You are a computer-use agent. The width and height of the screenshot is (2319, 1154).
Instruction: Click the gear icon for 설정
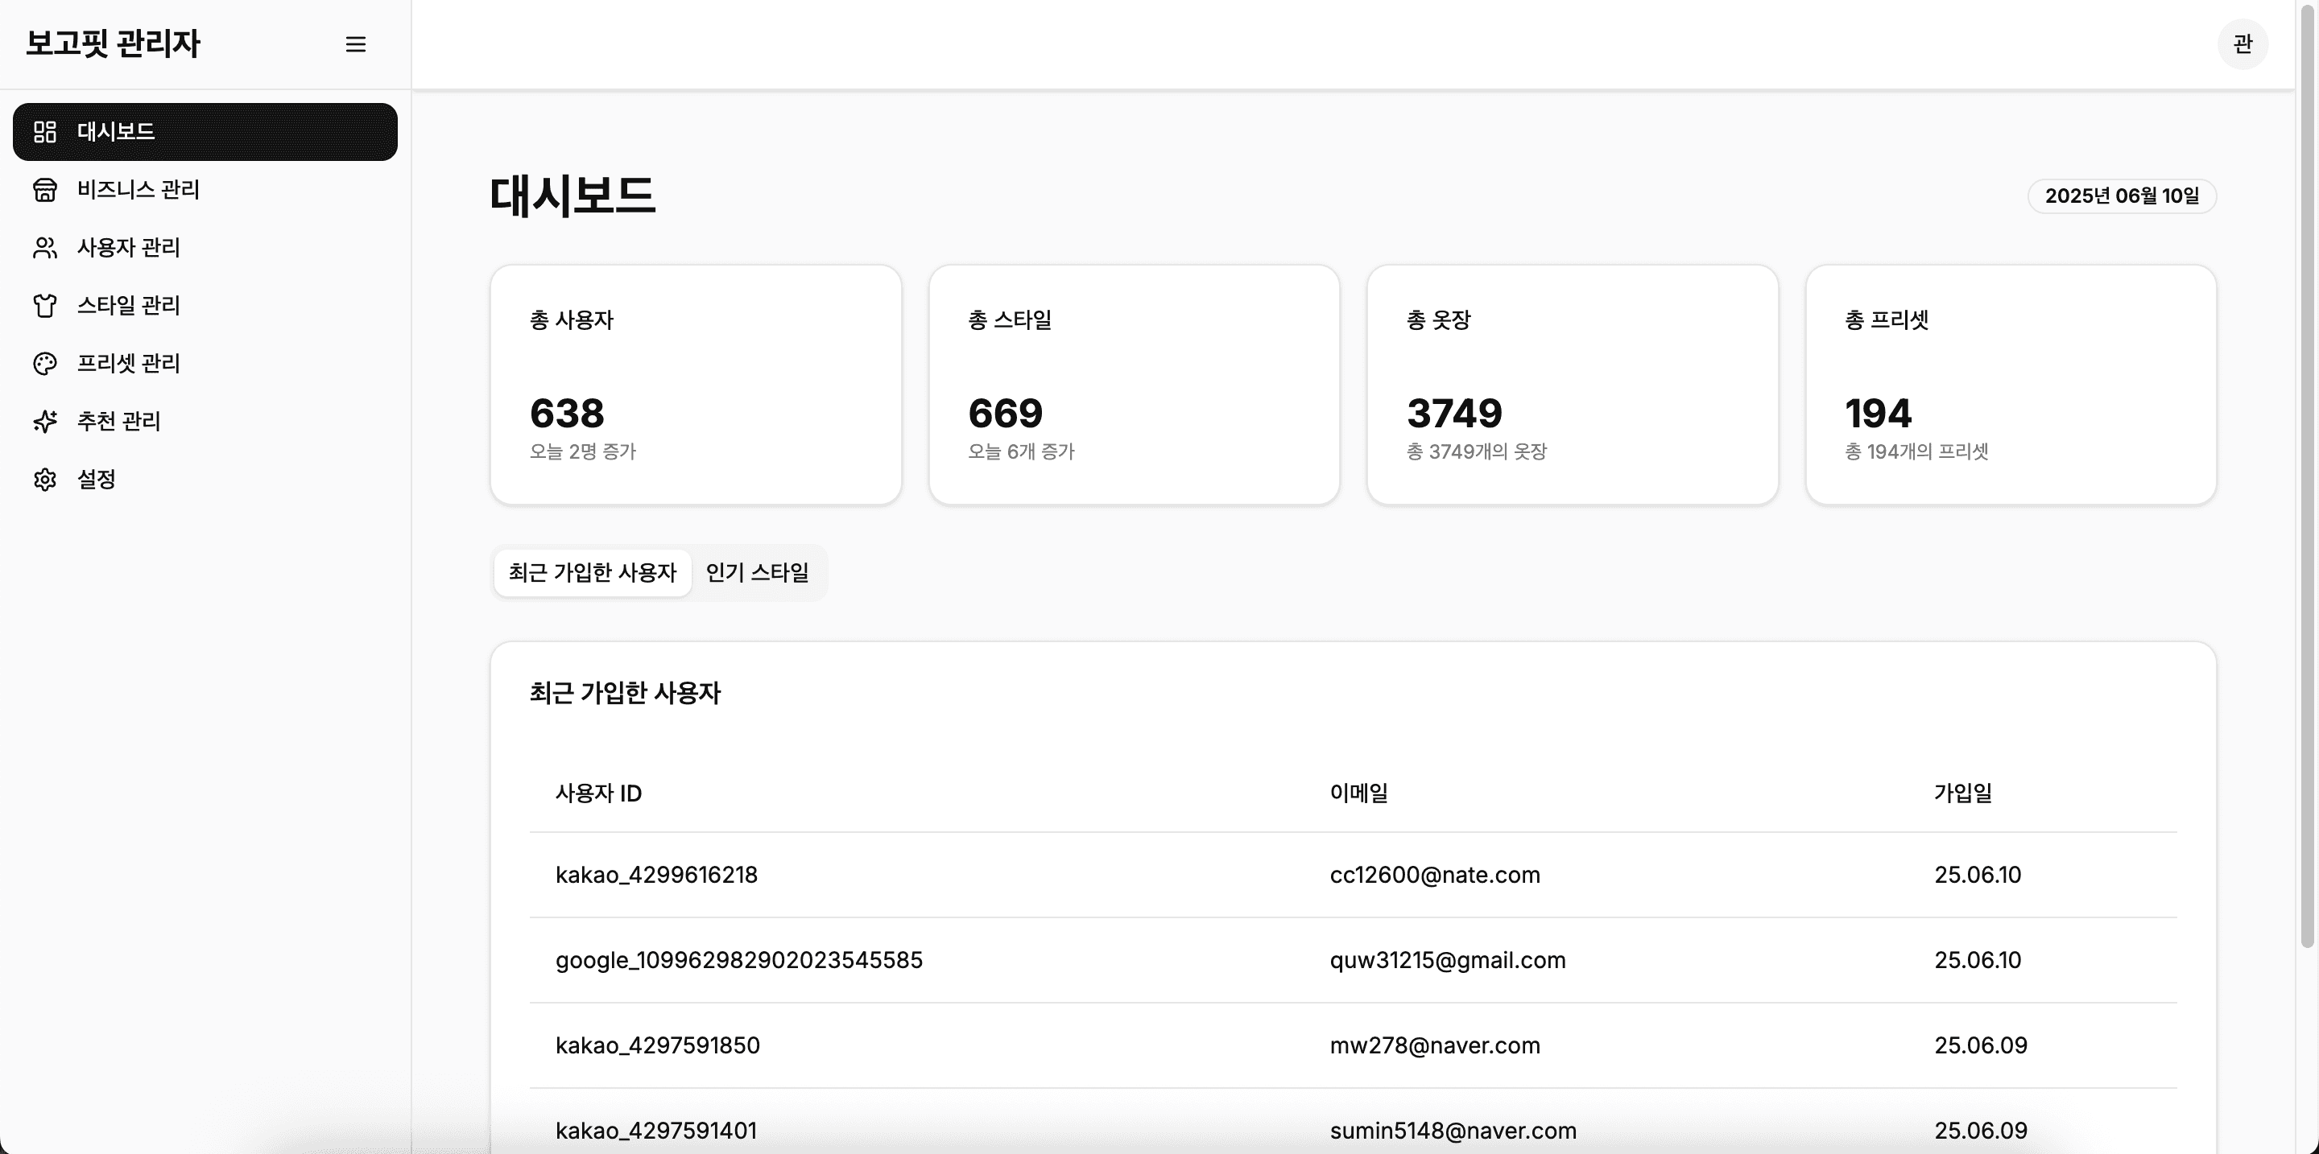[45, 480]
